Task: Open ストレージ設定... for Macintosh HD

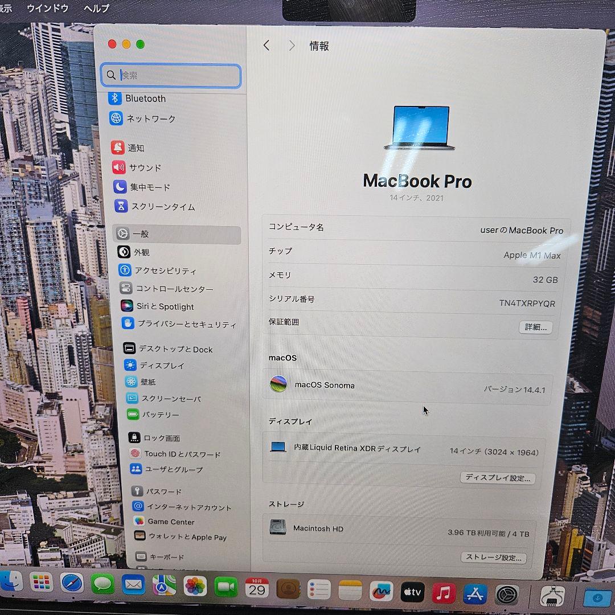Action: click(x=493, y=557)
